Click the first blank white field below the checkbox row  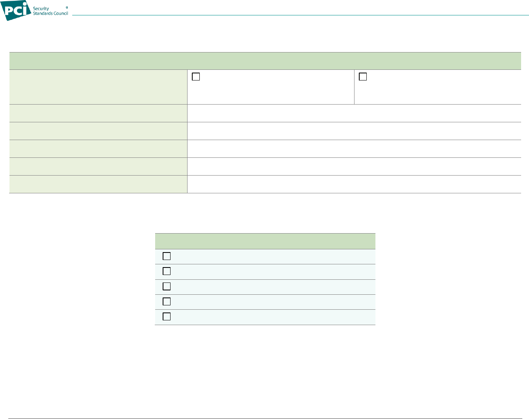click(354, 113)
